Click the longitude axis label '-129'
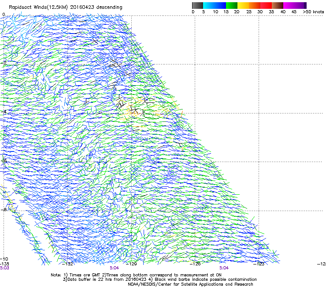Screen dimensions: 326x287 [131, 264]
